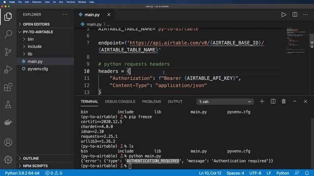The image size is (314, 176).
Task: Close the terminal panel
Action: pos(305,102)
